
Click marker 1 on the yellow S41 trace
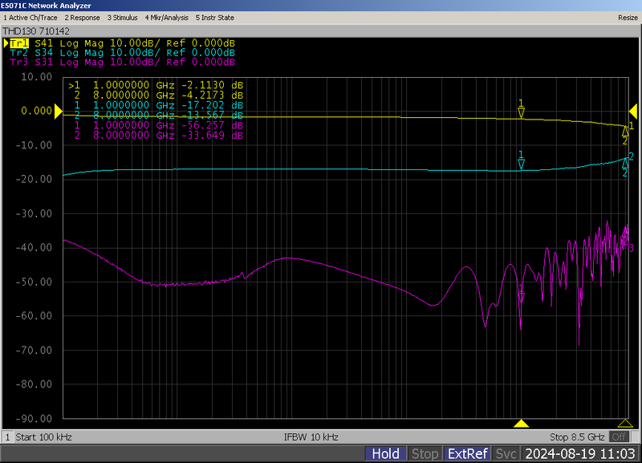point(521,113)
